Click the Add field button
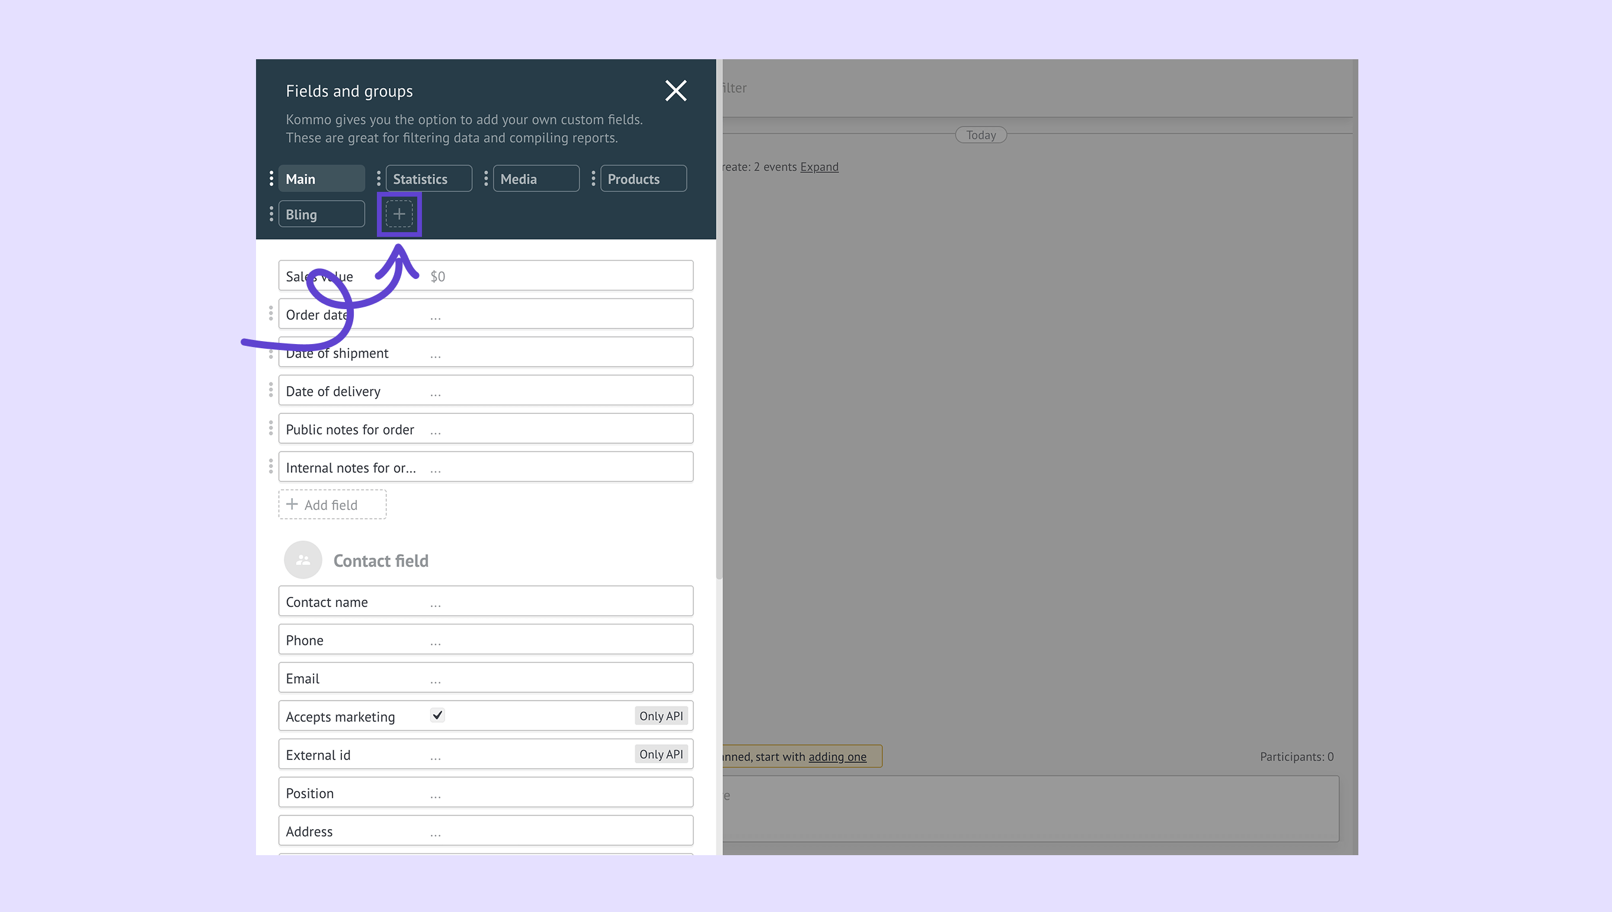The image size is (1612, 912). [332, 505]
